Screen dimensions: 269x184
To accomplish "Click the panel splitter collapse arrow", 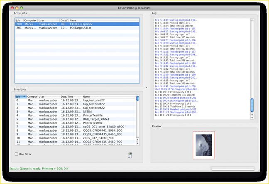I will pyautogui.click(x=147, y=88).
